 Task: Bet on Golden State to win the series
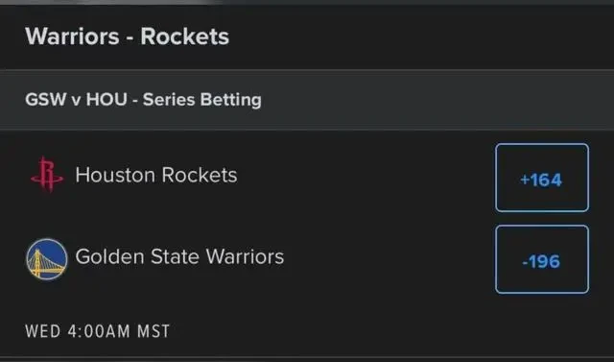(542, 259)
